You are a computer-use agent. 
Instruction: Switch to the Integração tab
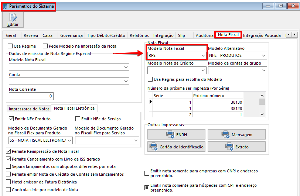[163, 35]
